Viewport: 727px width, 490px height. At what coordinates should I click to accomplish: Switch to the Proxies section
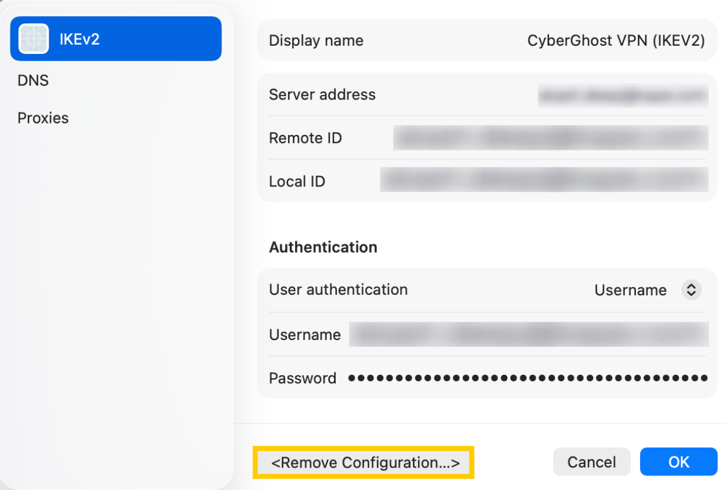43,118
